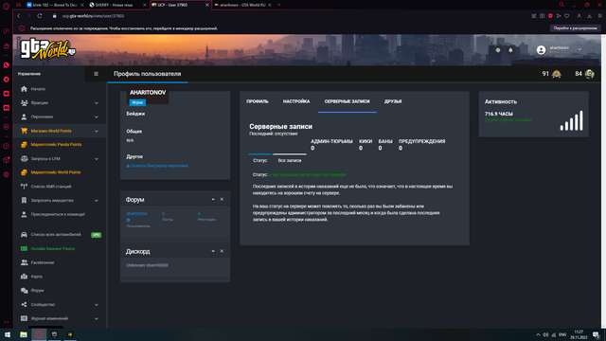
Task: Toggle the sidebar hamburger menu
Action: 96,74
